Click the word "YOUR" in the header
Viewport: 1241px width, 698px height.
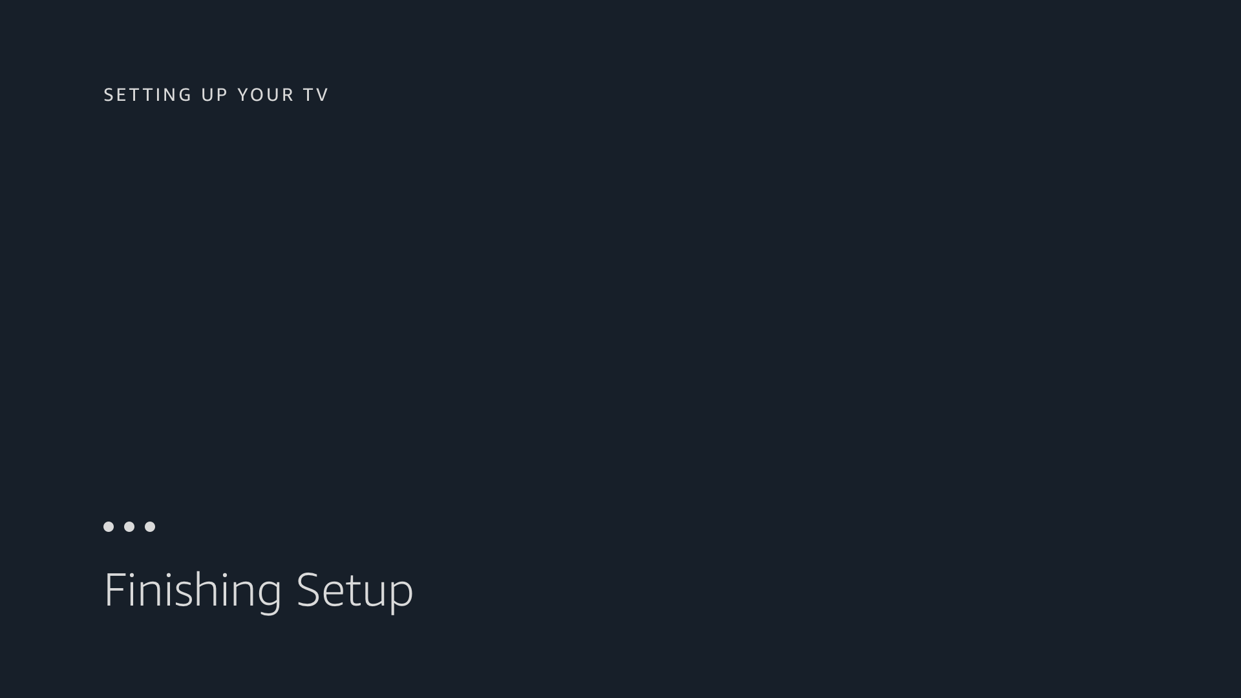266,95
